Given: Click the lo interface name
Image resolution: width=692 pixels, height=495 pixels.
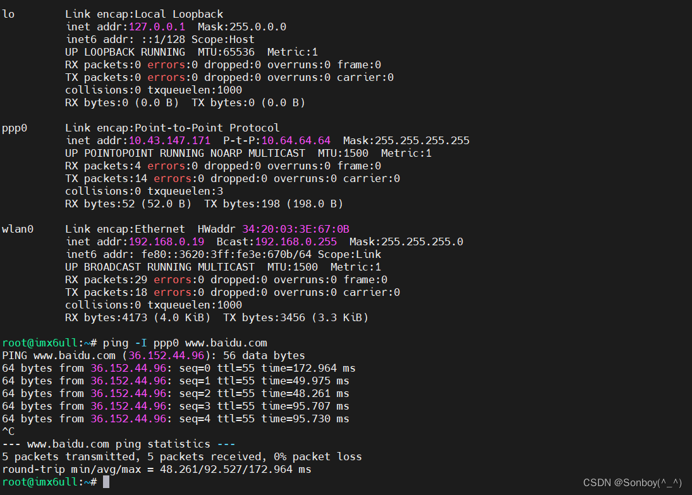Looking at the screenshot, I should pos(8,14).
